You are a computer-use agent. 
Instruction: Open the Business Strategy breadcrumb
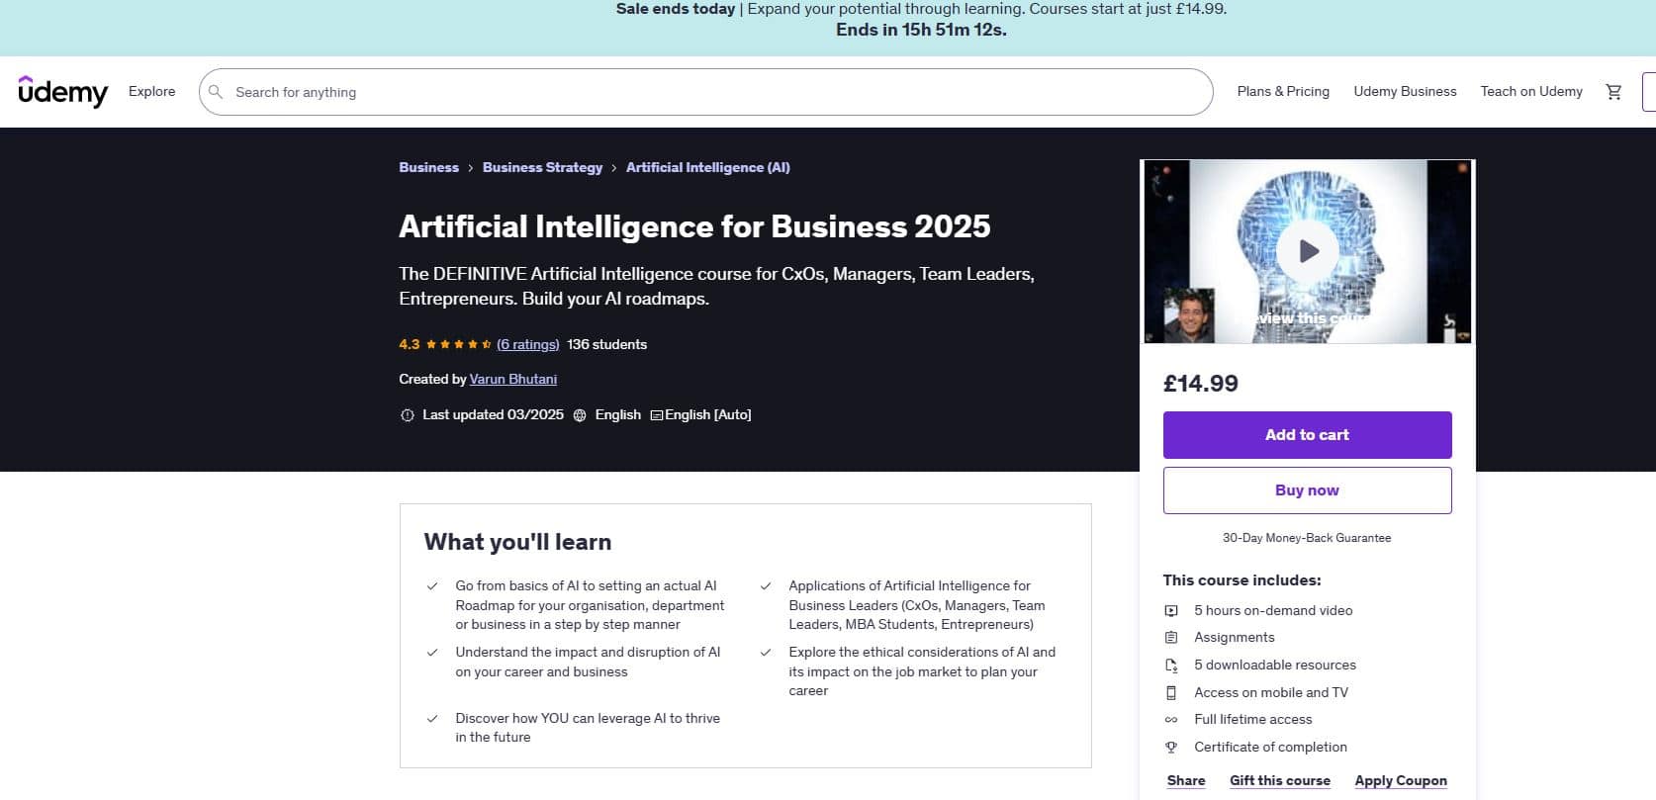(542, 168)
